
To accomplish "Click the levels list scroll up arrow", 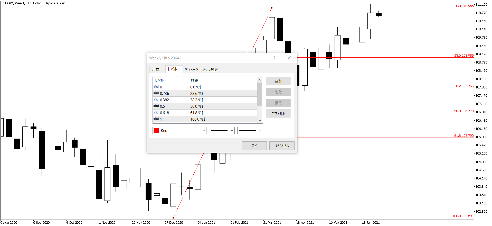I will [260, 80].
